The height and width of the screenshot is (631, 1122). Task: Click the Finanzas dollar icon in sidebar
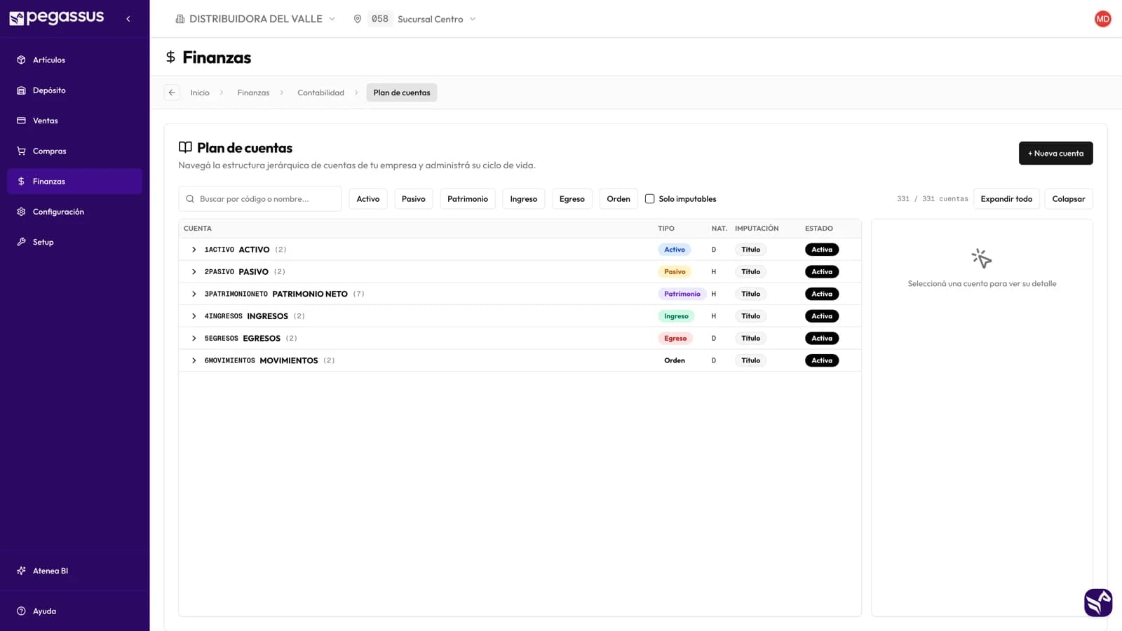point(21,181)
